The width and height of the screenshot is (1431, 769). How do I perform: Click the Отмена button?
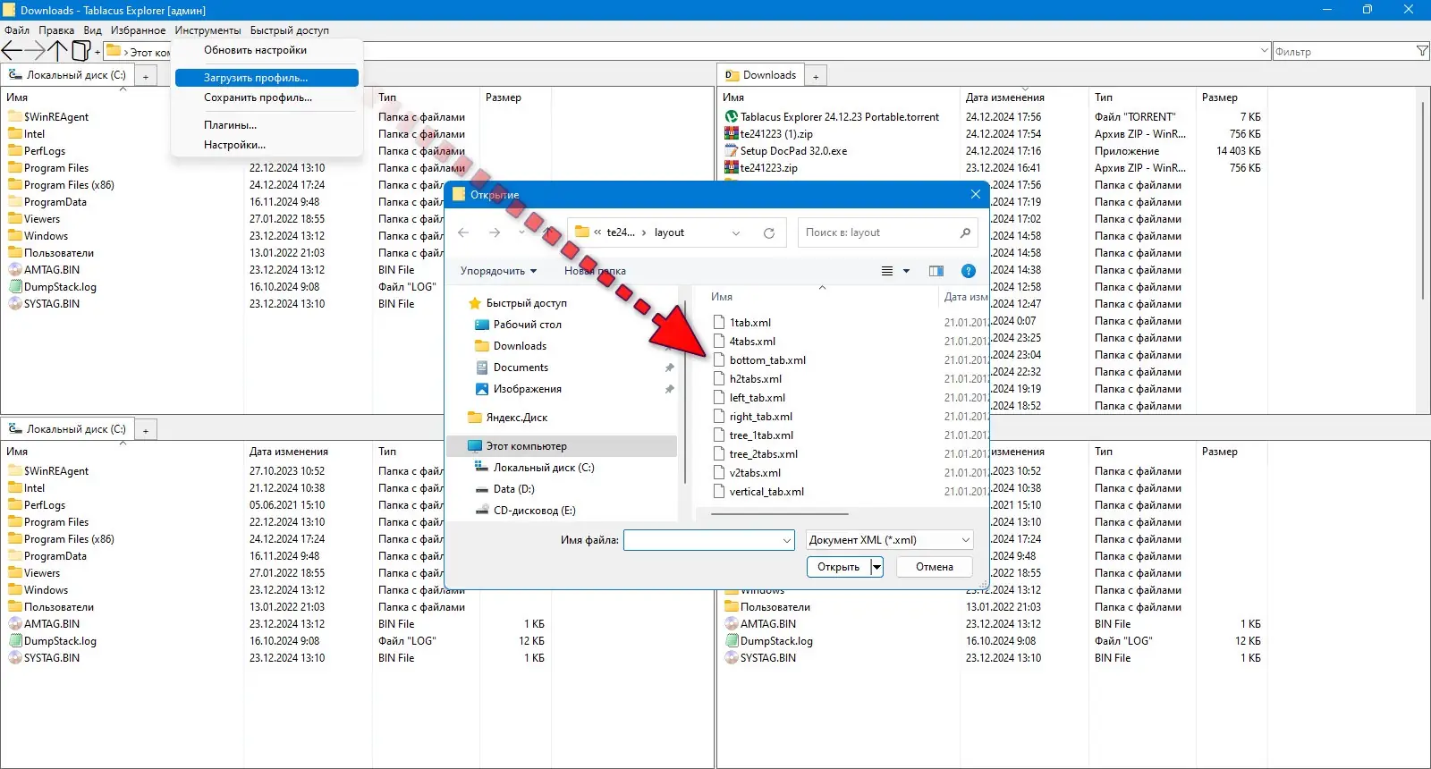pos(935,567)
